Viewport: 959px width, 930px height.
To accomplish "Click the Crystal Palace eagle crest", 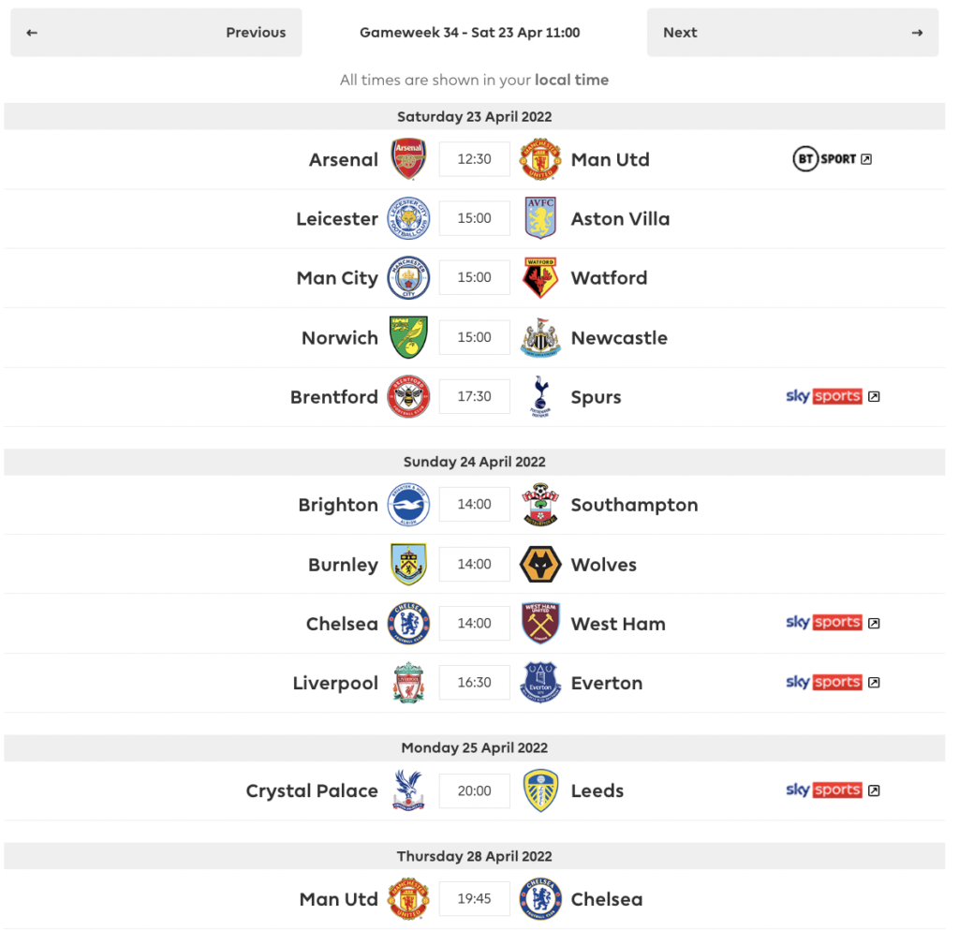I will pos(408,790).
